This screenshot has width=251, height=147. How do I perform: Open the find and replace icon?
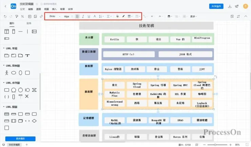point(232,16)
